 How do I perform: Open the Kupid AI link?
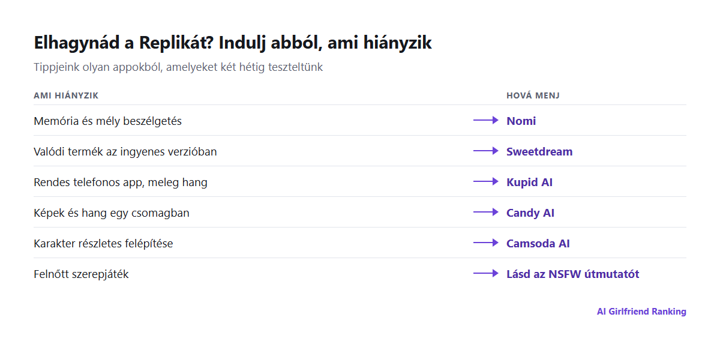click(x=529, y=182)
